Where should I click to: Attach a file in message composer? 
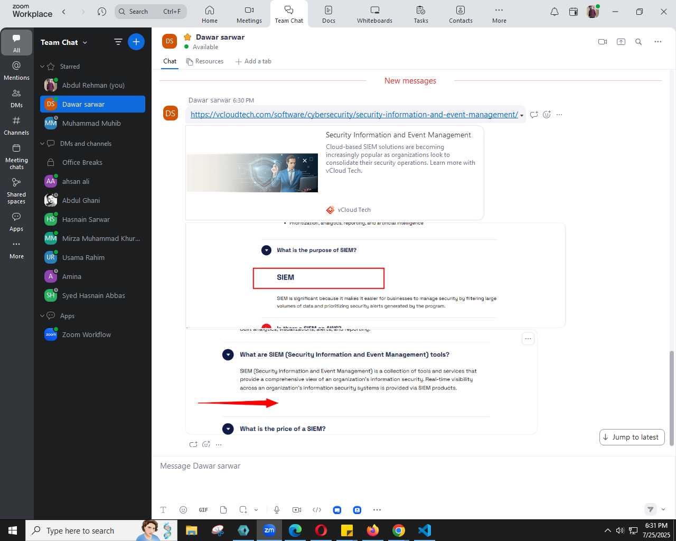coord(223,510)
